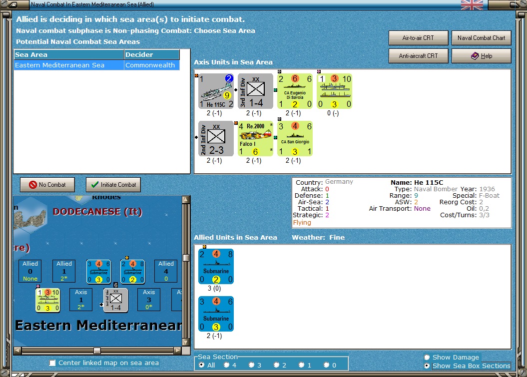Click the Allied 0 None sea box
The height and width of the screenshot is (377, 527).
coord(30,271)
